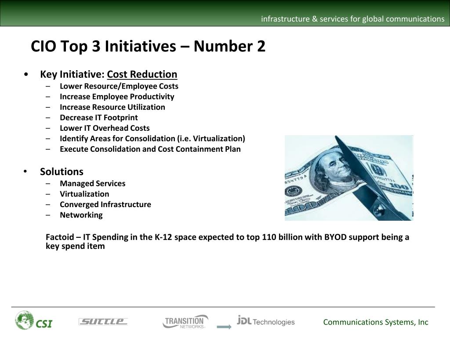The image size is (450, 337).
Task: Select 'Execute Consolidation and Cost Containment Plan' line
Action: [150, 149]
